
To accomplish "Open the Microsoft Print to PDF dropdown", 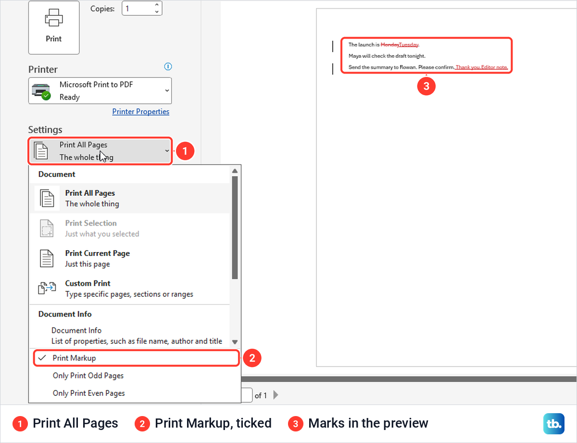I will click(x=100, y=90).
